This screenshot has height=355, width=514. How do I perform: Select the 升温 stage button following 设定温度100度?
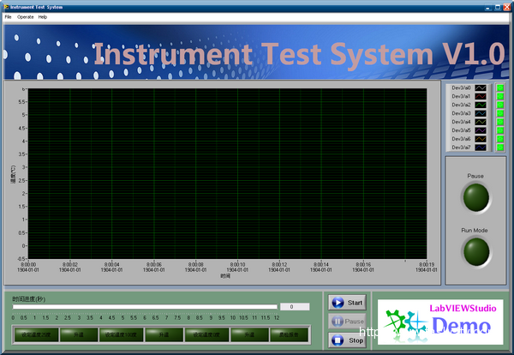pos(164,334)
